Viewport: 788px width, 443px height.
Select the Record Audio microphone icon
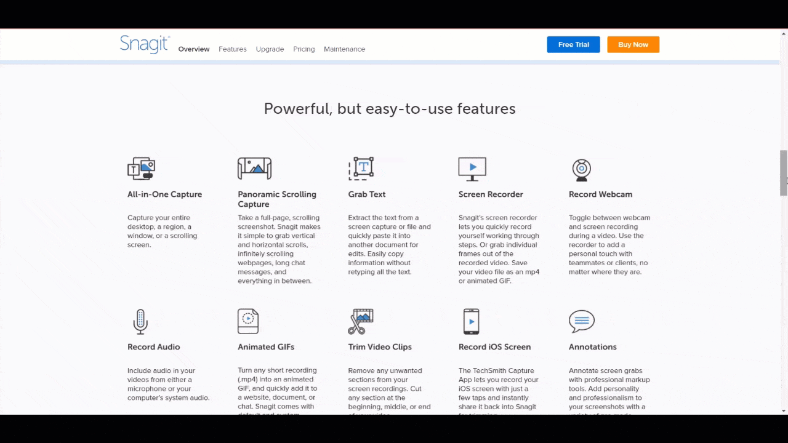coord(140,321)
